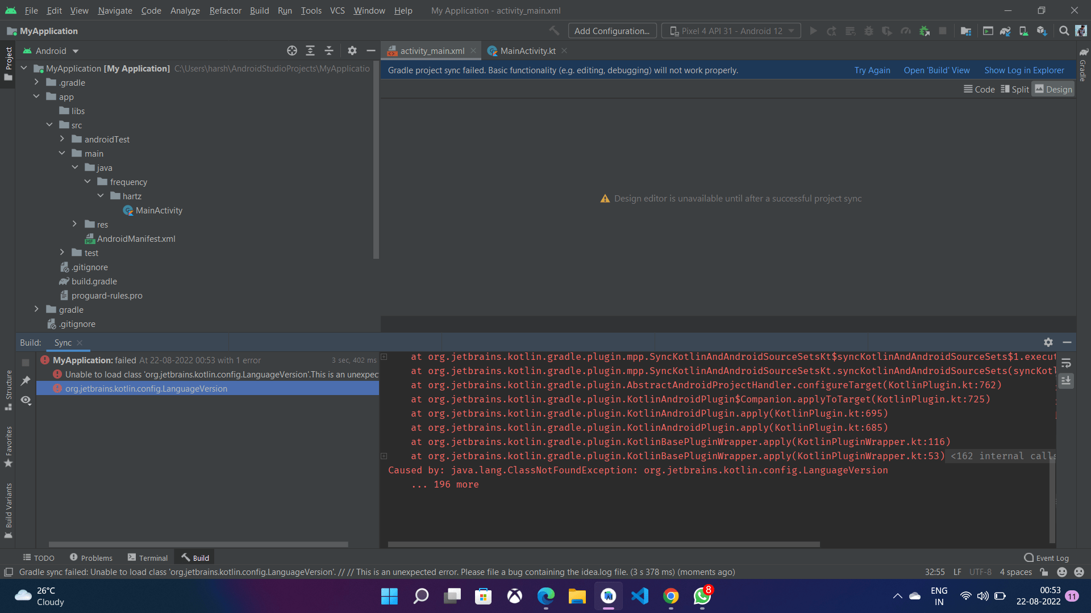1091x613 pixels.
Task: Switch editor to Code view mode
Action: [x=979, y=89]
